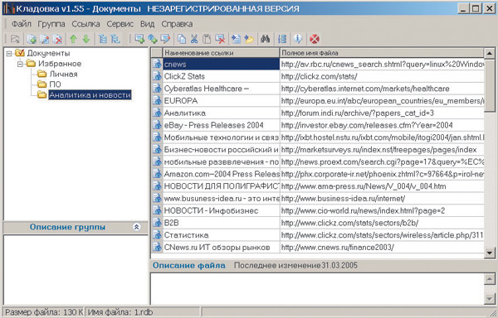Click the copy icon in toolbar
Image resolution: width=498 pixels, height=318 pixels.
coord(182,39)
